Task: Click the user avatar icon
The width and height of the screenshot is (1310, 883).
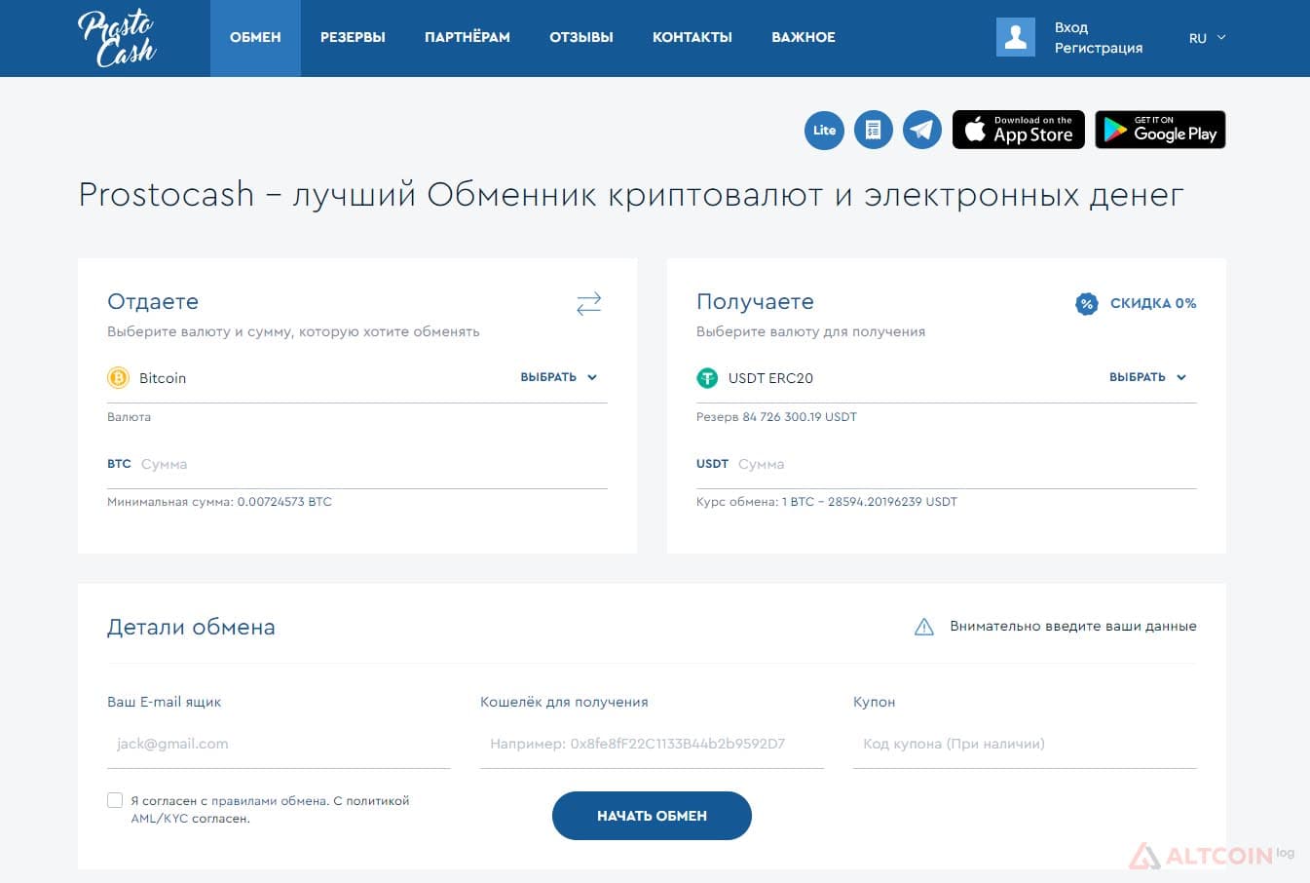Action: click(1016, 37)
